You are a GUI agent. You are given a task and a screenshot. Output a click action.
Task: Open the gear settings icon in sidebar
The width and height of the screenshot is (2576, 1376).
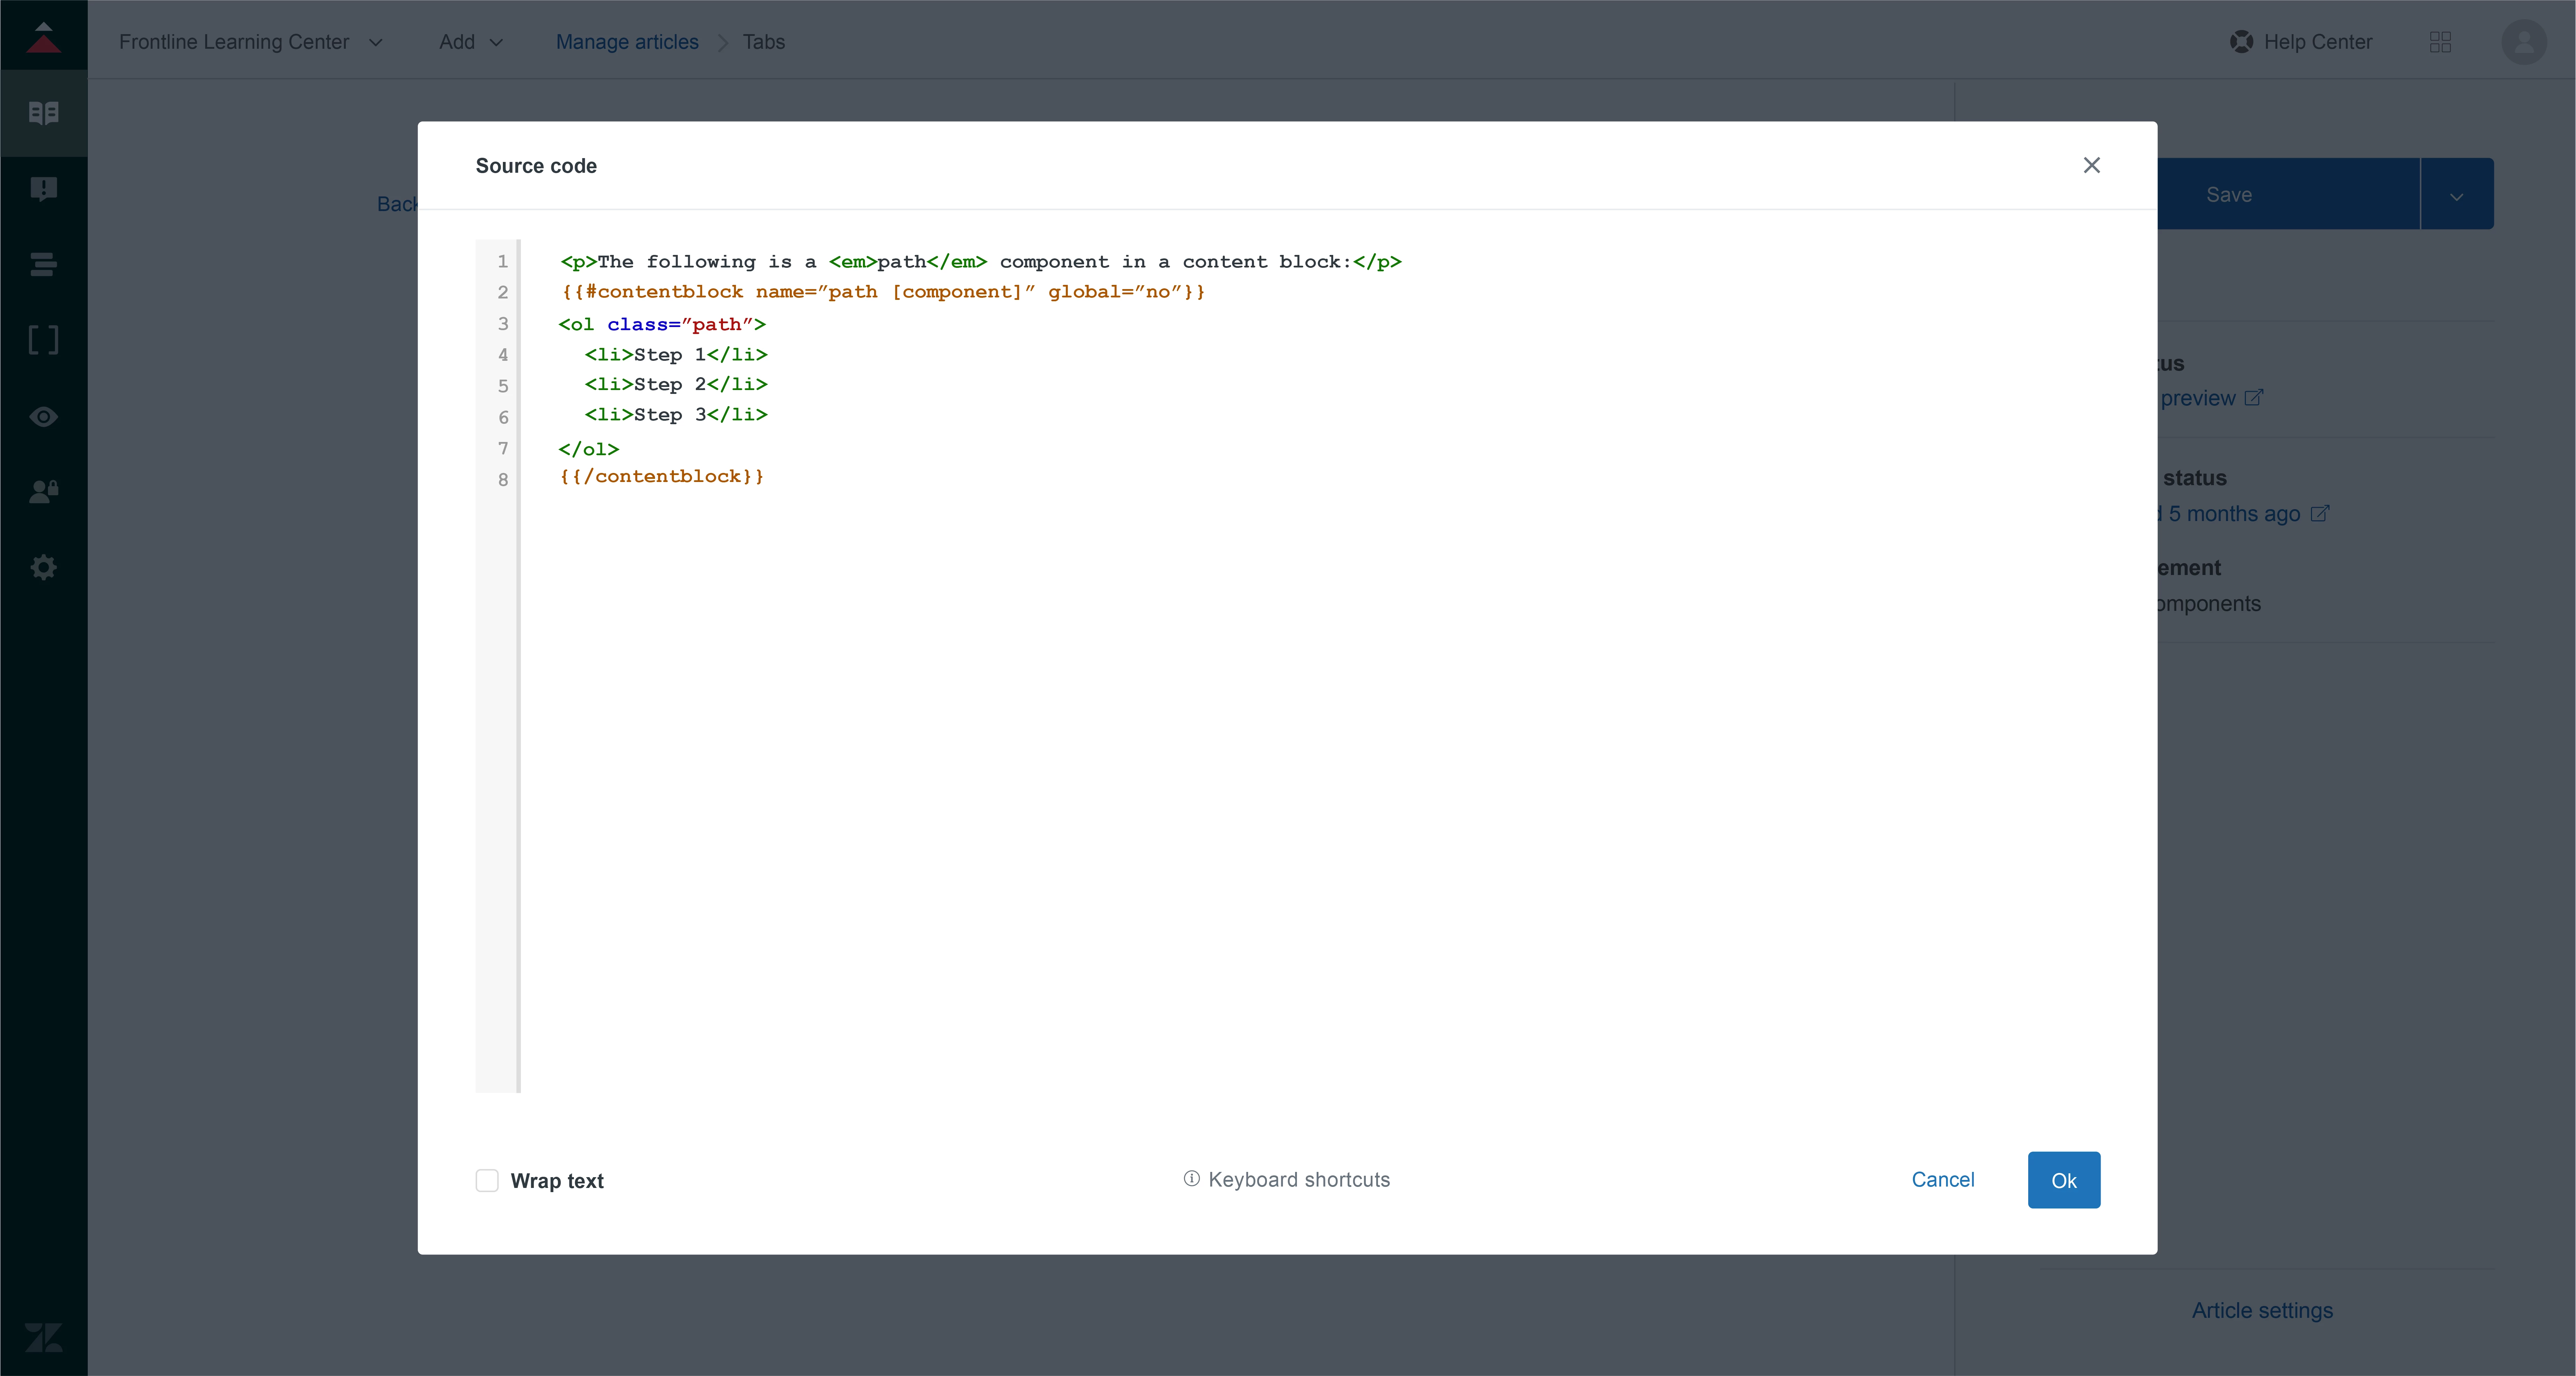43,567
